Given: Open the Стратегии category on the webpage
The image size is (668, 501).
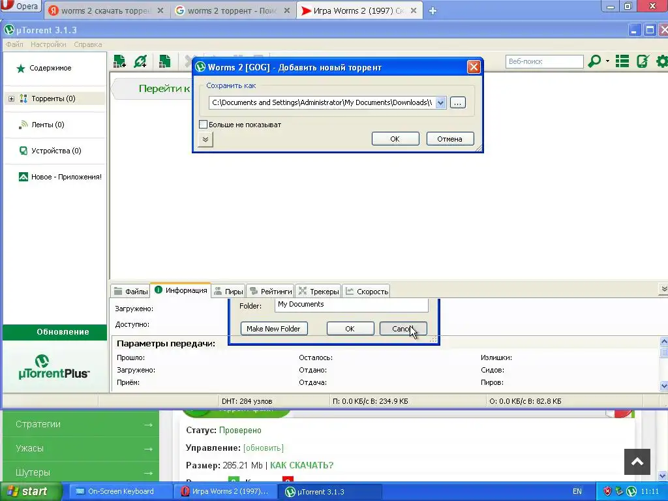Looking at the screenshot, I should pyautogui.click(x=82, y=424).
